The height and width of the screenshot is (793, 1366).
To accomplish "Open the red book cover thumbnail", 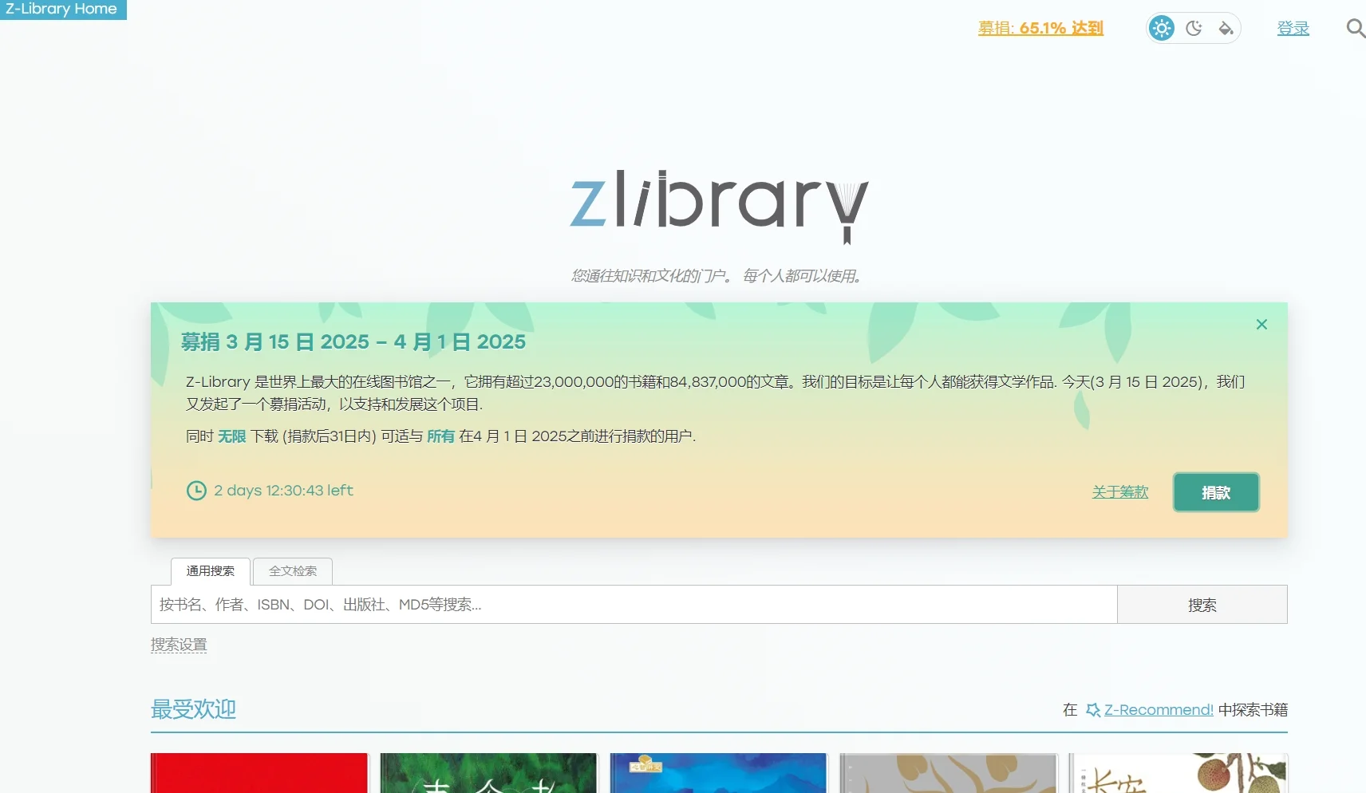I will click(259, 773).
